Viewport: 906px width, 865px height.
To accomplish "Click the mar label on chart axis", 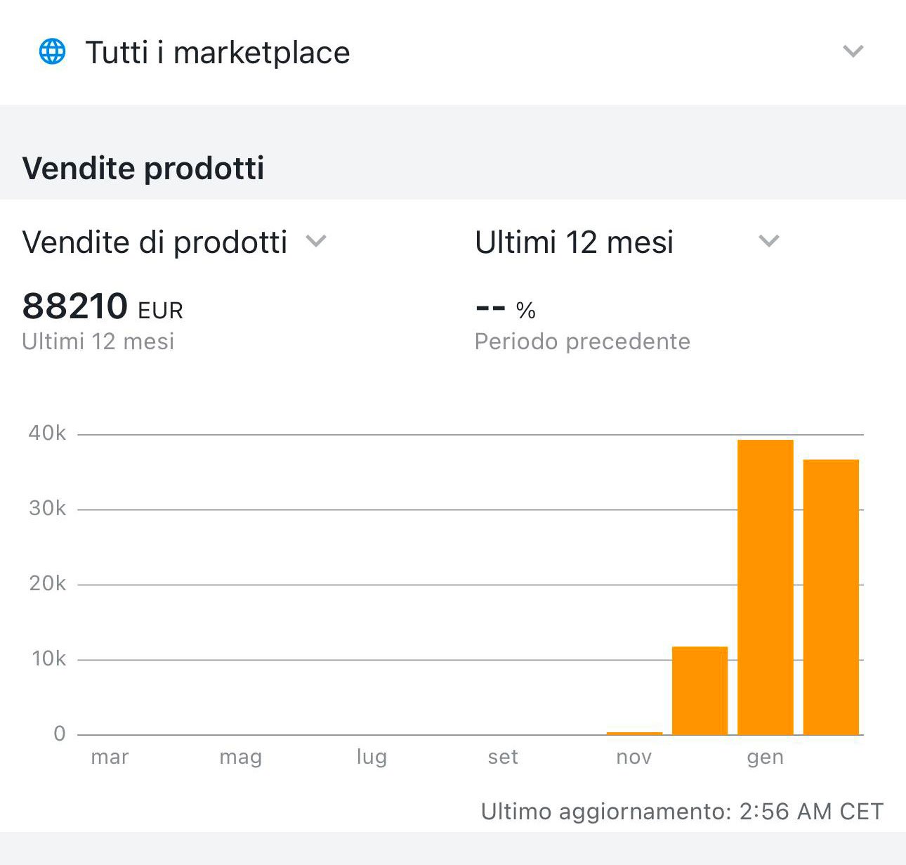I will (x=110, y=757).
